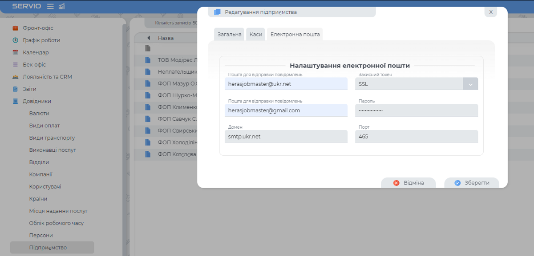Click the Front-office briefcase icon

15,28
